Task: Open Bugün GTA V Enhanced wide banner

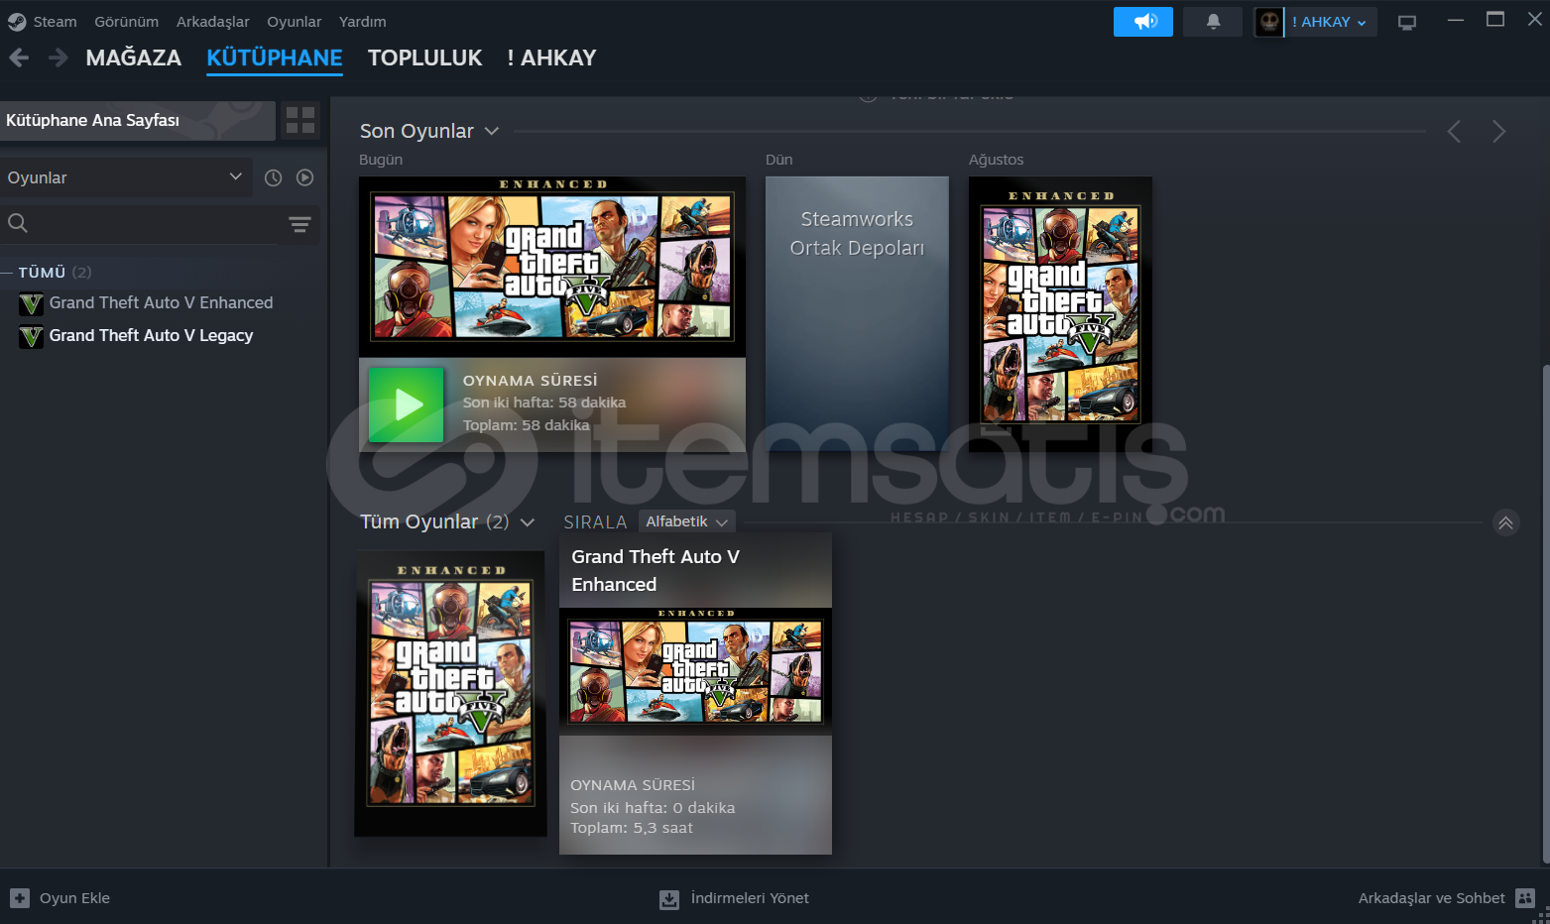Action: point(552,267)
